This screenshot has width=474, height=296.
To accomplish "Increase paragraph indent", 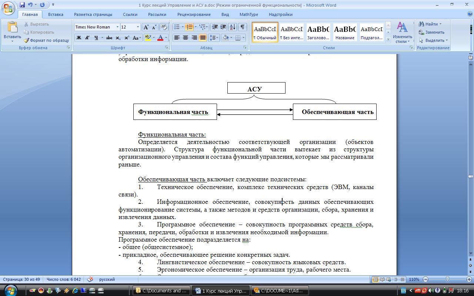I will pos(223,27).
